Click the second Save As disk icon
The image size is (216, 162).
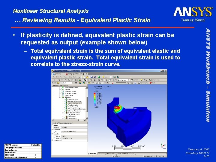pos(95,77)
